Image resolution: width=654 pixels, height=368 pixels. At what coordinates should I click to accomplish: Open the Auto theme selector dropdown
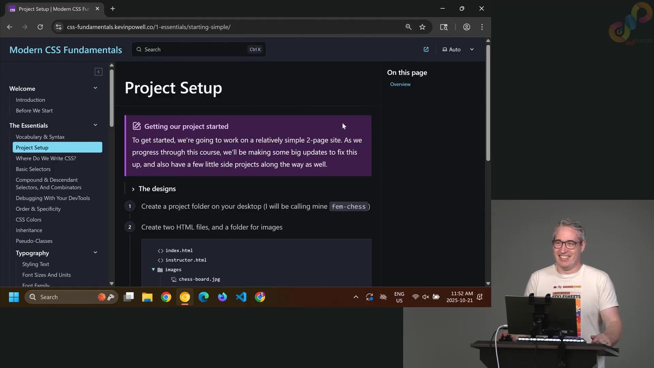[458, 50]
